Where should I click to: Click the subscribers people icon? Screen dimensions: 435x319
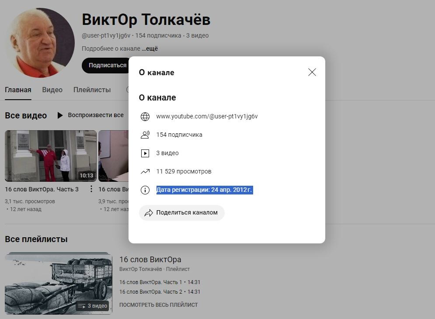(145, 135)
